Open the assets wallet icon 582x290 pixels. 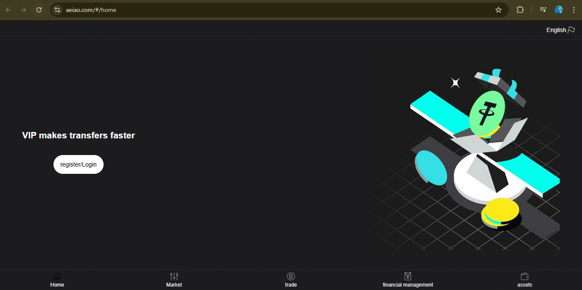click(x=525, y=276)
